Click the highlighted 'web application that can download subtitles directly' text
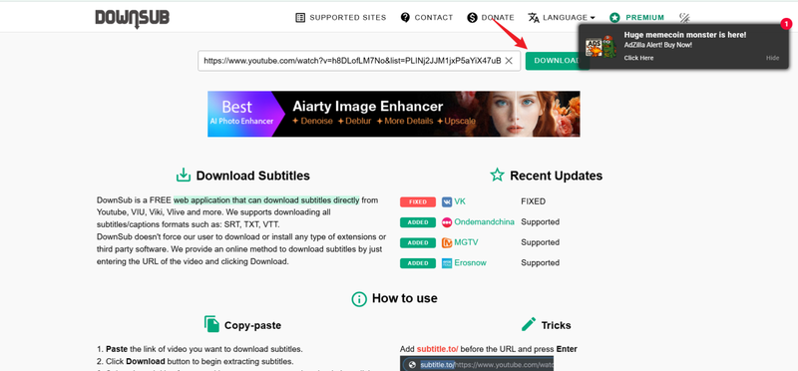This screenshot has height=371, width=798. [x=266, y=200]
